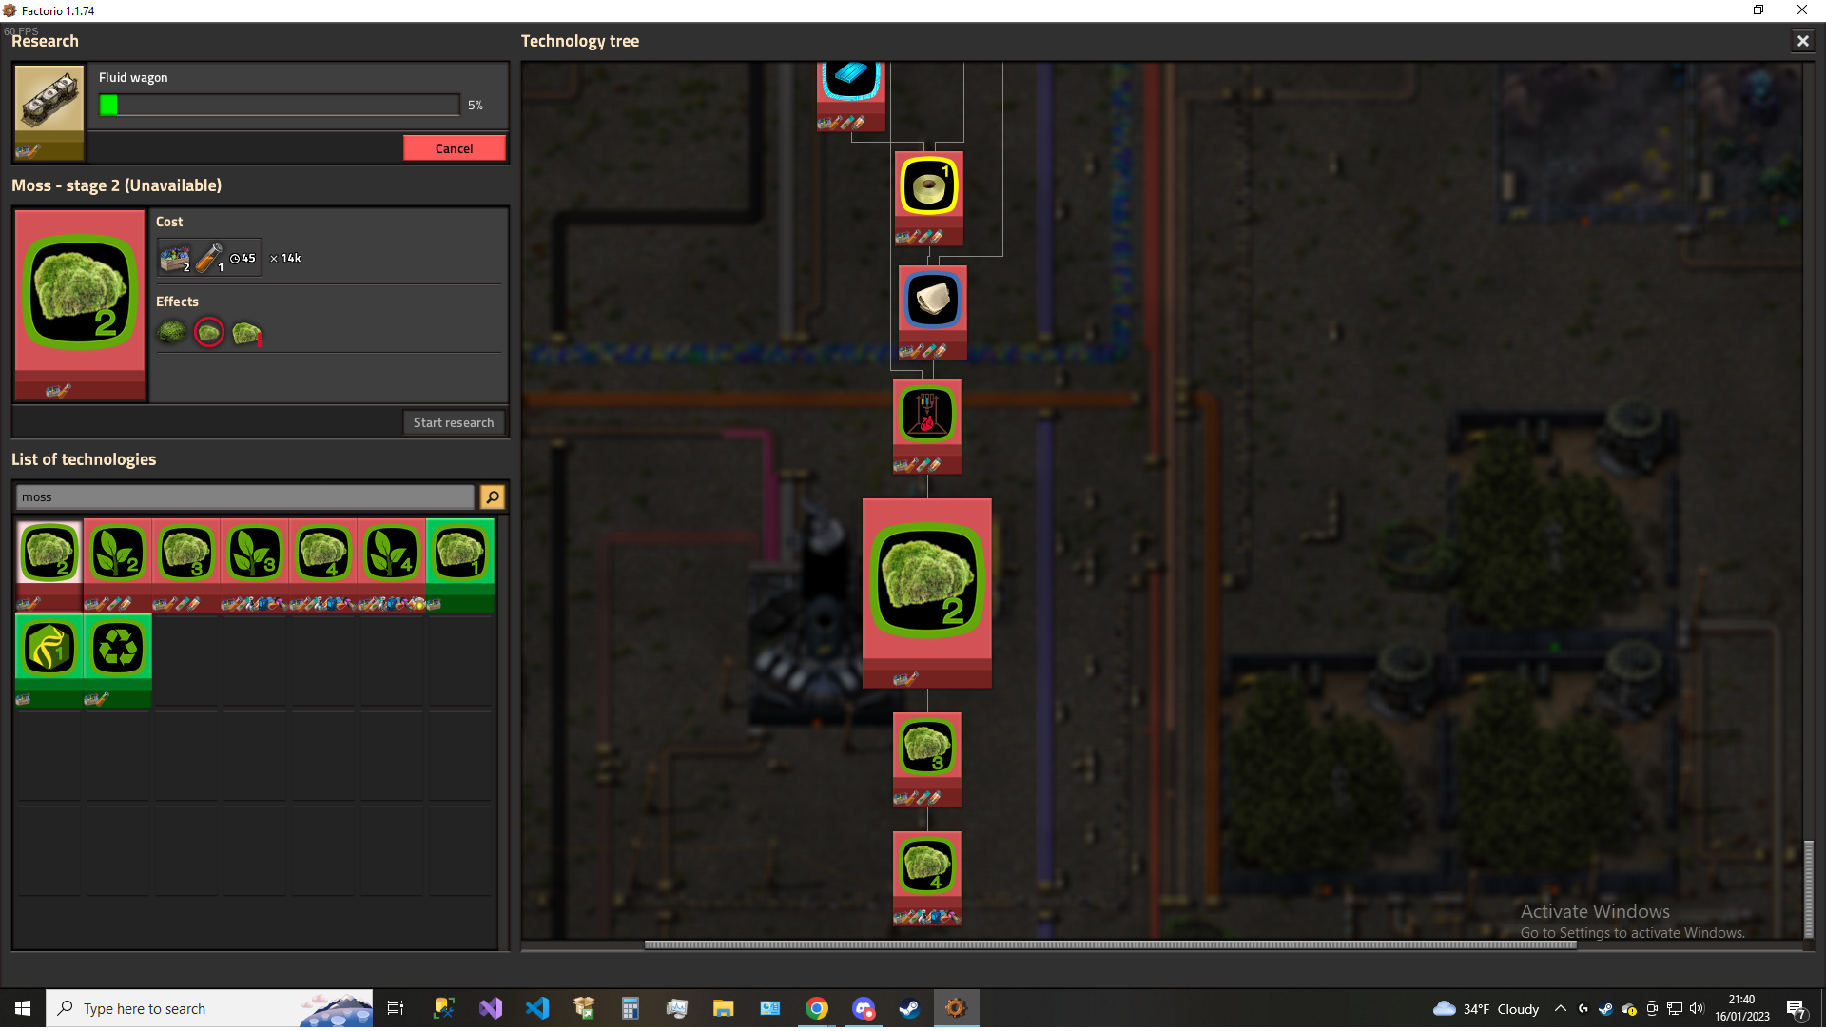Click the large Moss stage 2 preview image

(x=80, y=305)
